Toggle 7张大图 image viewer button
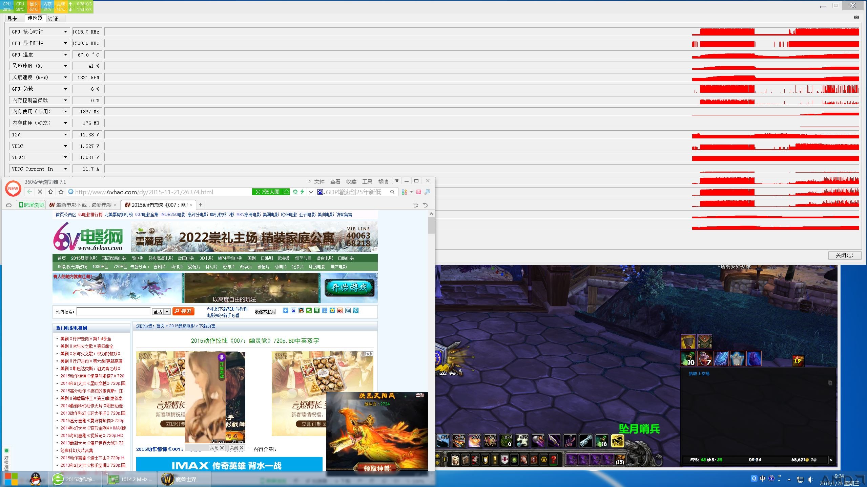 pos(271,192)
